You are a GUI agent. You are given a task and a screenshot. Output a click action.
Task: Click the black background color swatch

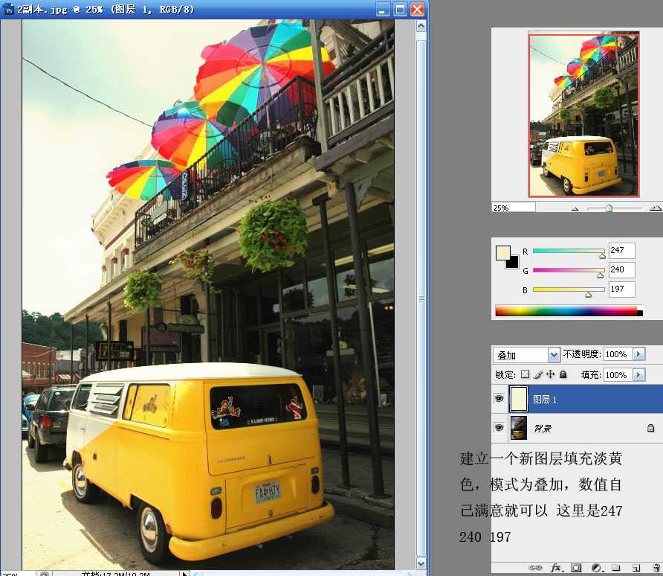pos(514,263)
